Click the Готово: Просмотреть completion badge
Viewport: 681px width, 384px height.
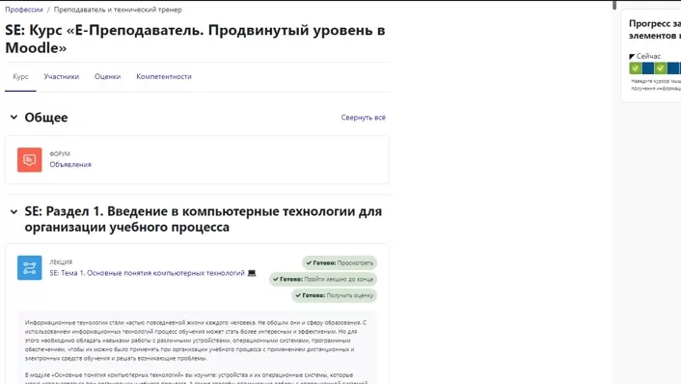(340, 262)
